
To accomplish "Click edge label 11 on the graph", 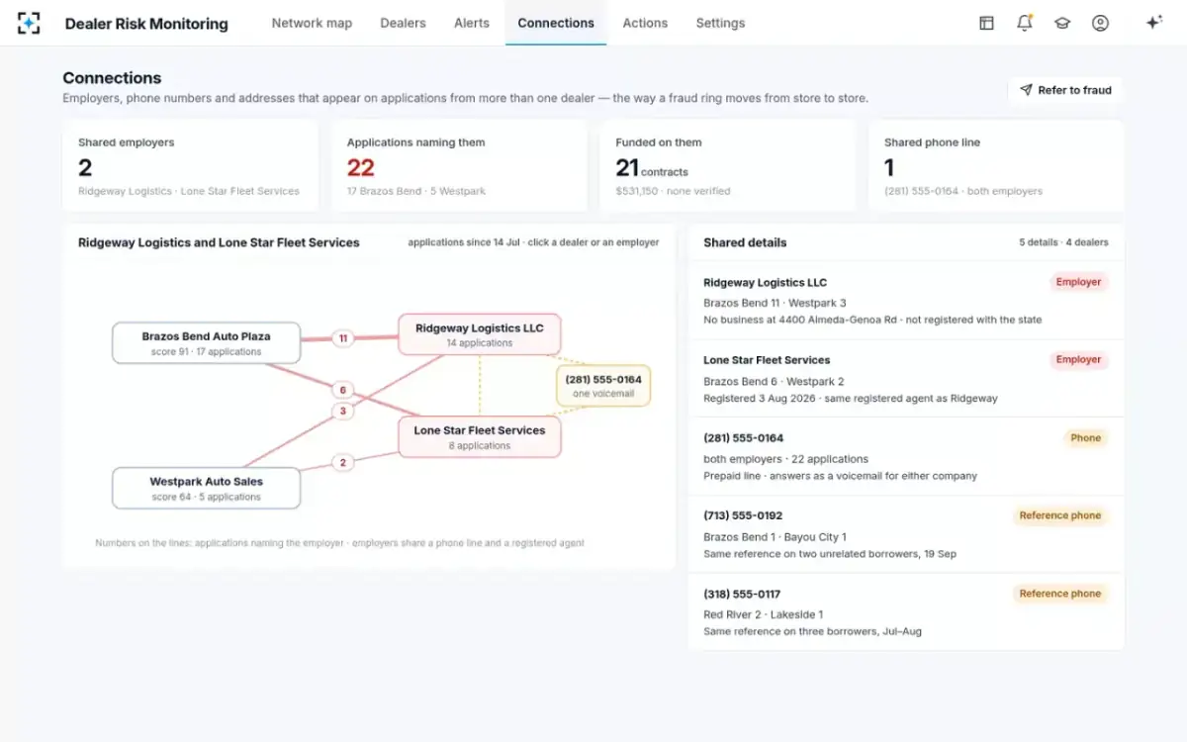I will tap(343, 338).
